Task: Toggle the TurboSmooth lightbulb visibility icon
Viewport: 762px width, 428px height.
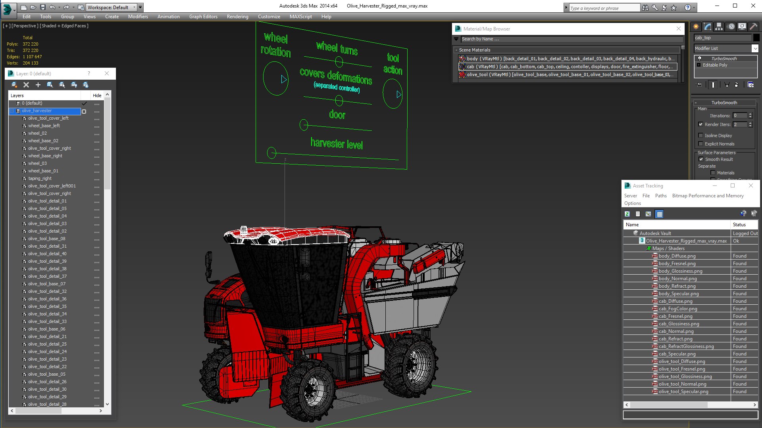Action: click(x=700, y=59)
